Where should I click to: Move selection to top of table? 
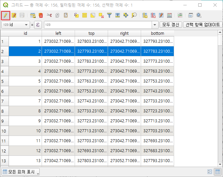click(x=118, y=15)
